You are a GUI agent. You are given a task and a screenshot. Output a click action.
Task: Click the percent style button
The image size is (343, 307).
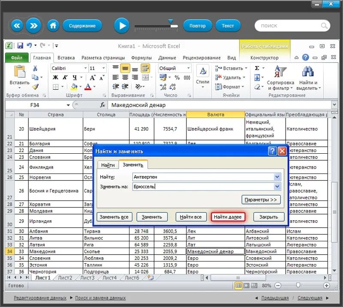(177, 77)
